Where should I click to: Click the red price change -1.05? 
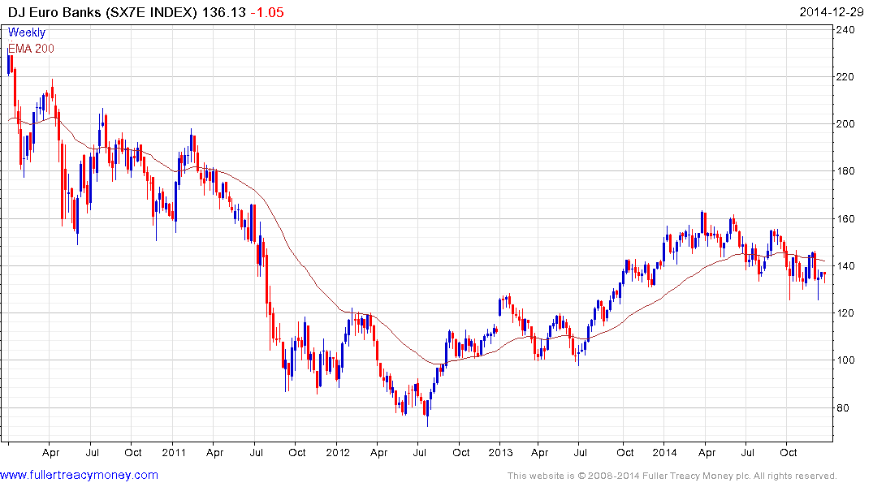tap(266, 12)
